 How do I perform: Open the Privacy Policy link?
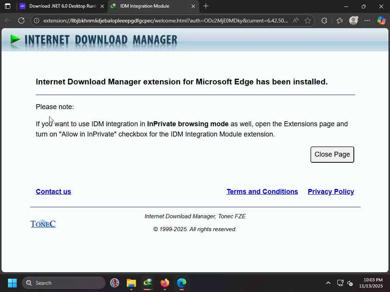pos(331,192)
